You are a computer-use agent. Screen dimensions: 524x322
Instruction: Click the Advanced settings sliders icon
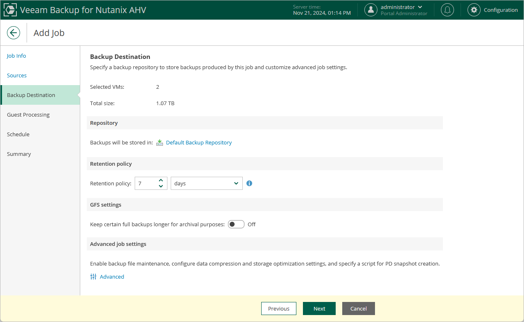pos(93,277)
